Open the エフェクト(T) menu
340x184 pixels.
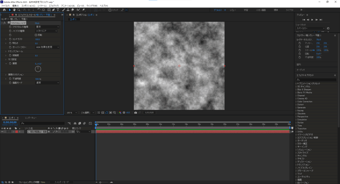[53, 6]
